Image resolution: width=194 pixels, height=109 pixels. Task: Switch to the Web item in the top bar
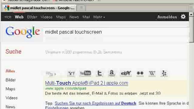coord(19,17)
